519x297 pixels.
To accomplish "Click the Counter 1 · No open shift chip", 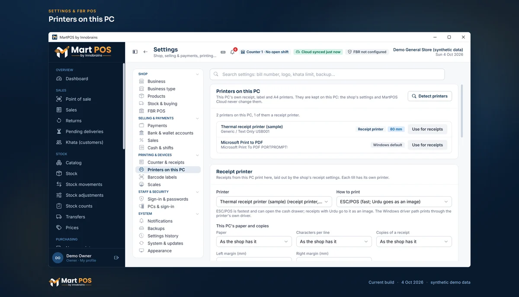I will pyautogui.click(x=265, y=52).
